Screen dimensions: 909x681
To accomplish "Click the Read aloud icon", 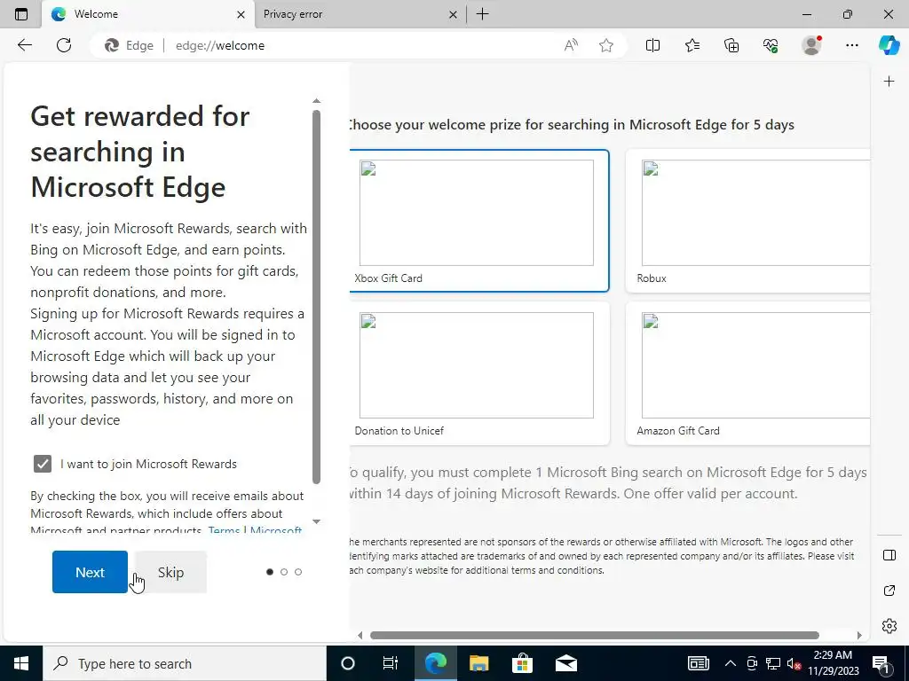I will click(571, 45).
